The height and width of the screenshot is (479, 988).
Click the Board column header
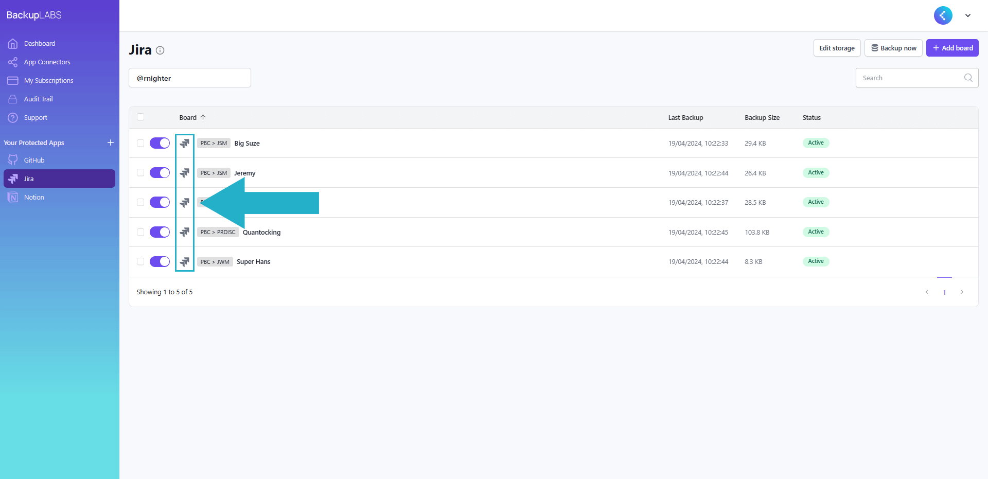pyautogui.click(x=188, y=118)
